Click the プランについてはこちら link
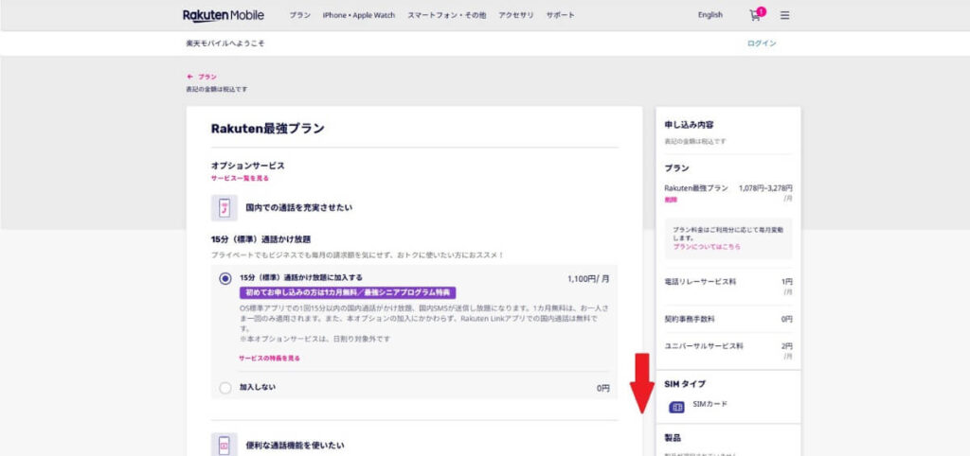Screen dimensions: 970x456 coord(707,247)
